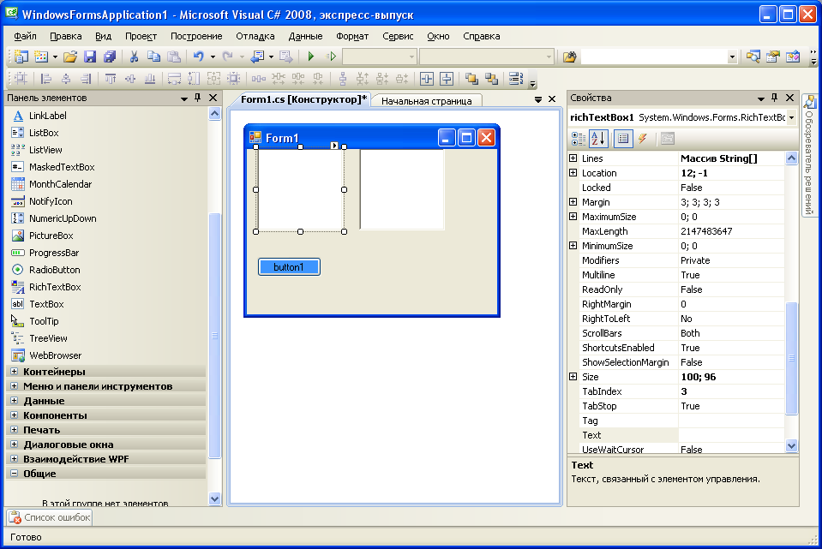Expand the Margin property row
Viewport: 822px width, 549px height.
point(573,201)
